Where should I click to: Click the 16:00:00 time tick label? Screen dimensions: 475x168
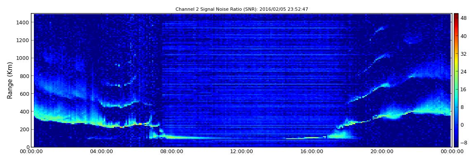click(311, 151)
